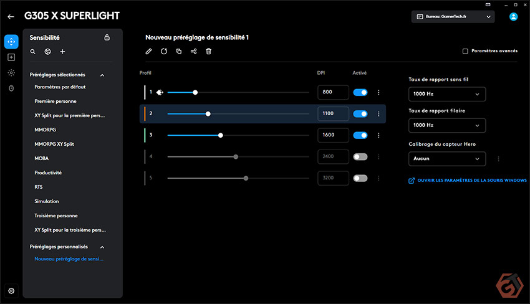This screenshot has width=530, height=304.
Task: Rename preset with pencil icon
Action: [148, 51]
